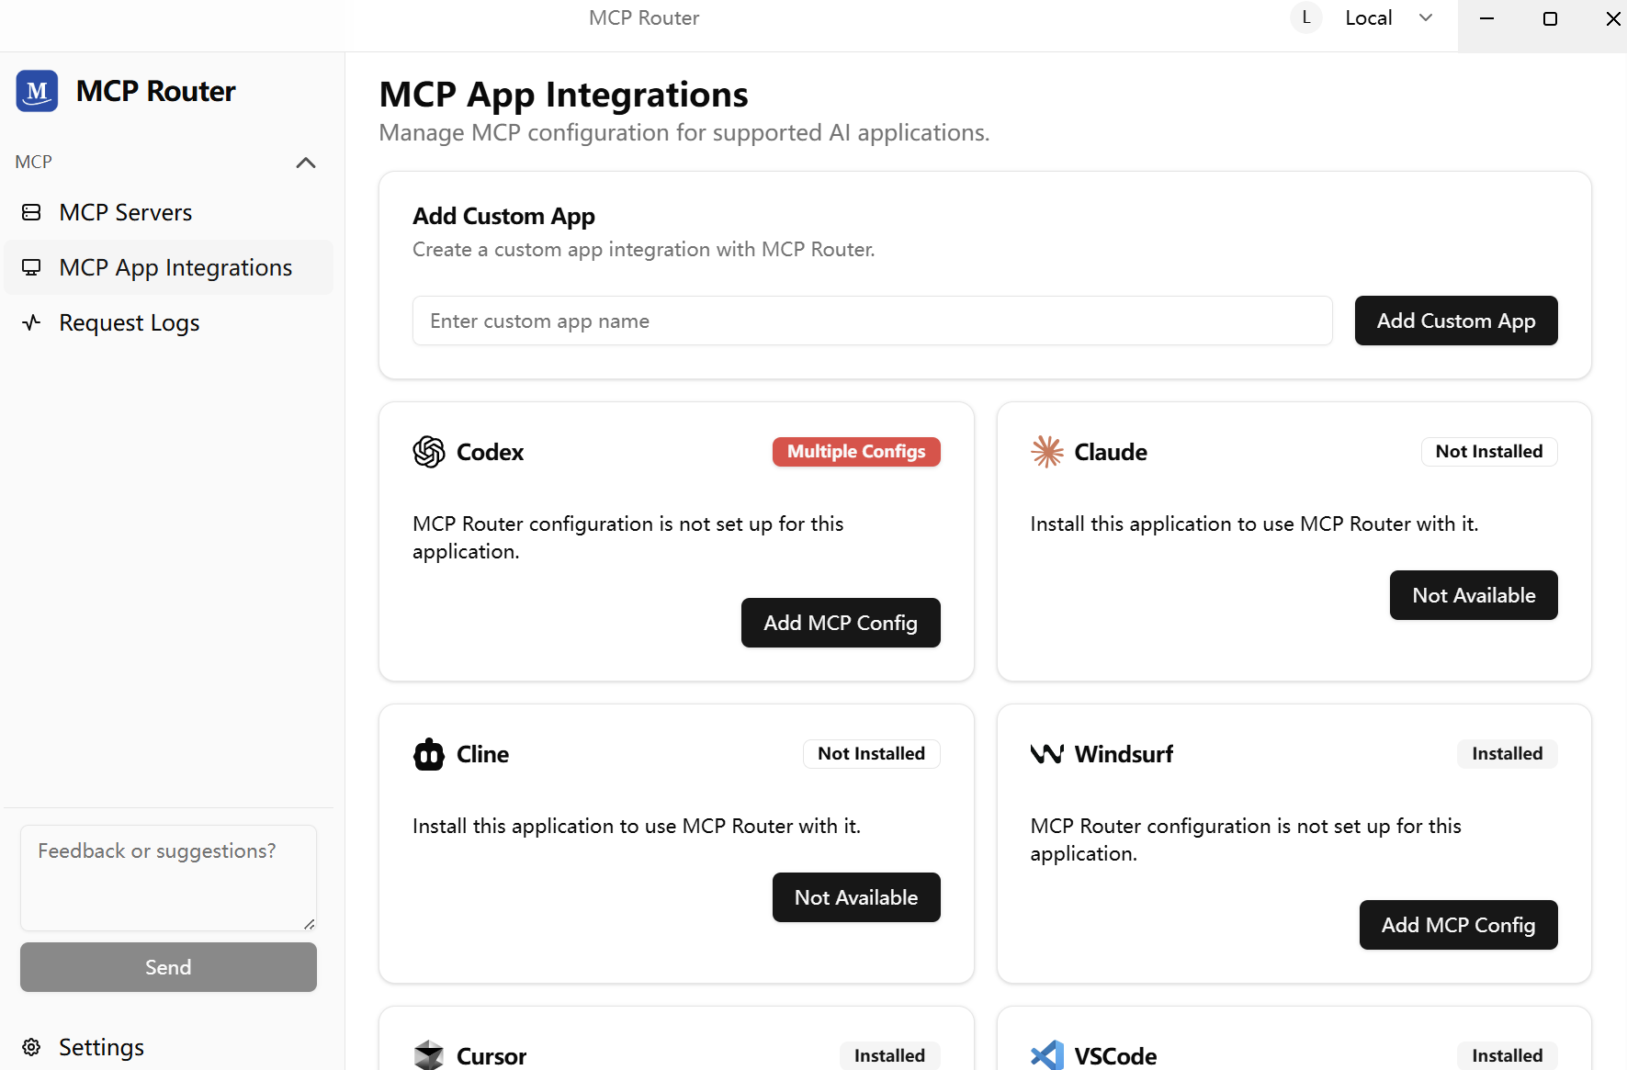Open the Local workspace dropdown
Image resolution: width=1627 pixels, height=1070 pixels.
point(1386,18)
